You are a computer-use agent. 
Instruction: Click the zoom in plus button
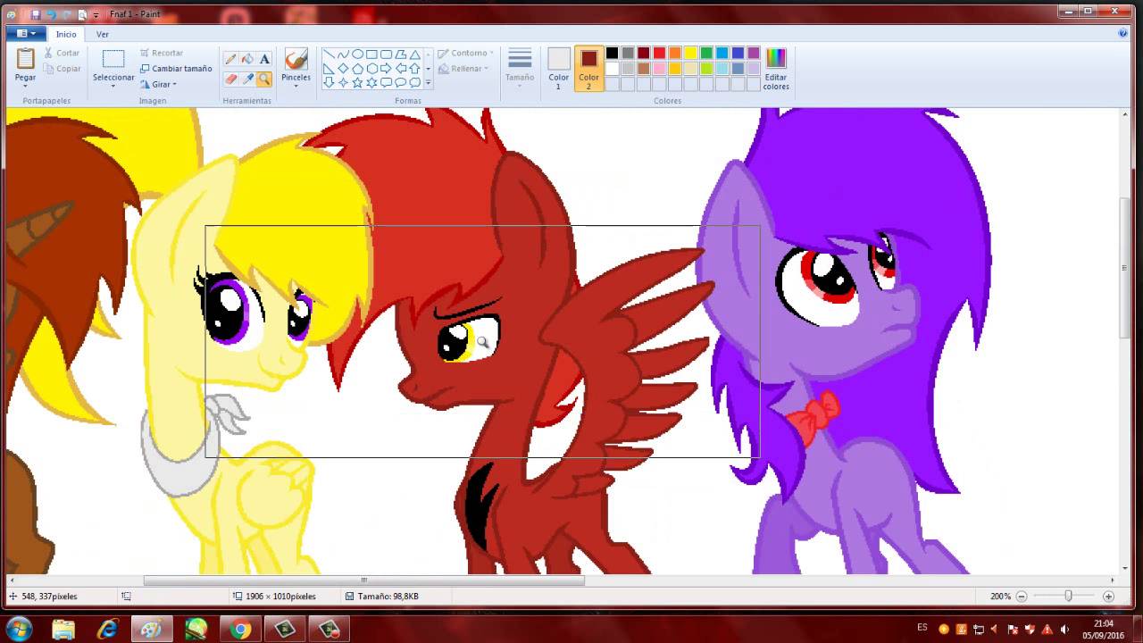point(1108,597)
